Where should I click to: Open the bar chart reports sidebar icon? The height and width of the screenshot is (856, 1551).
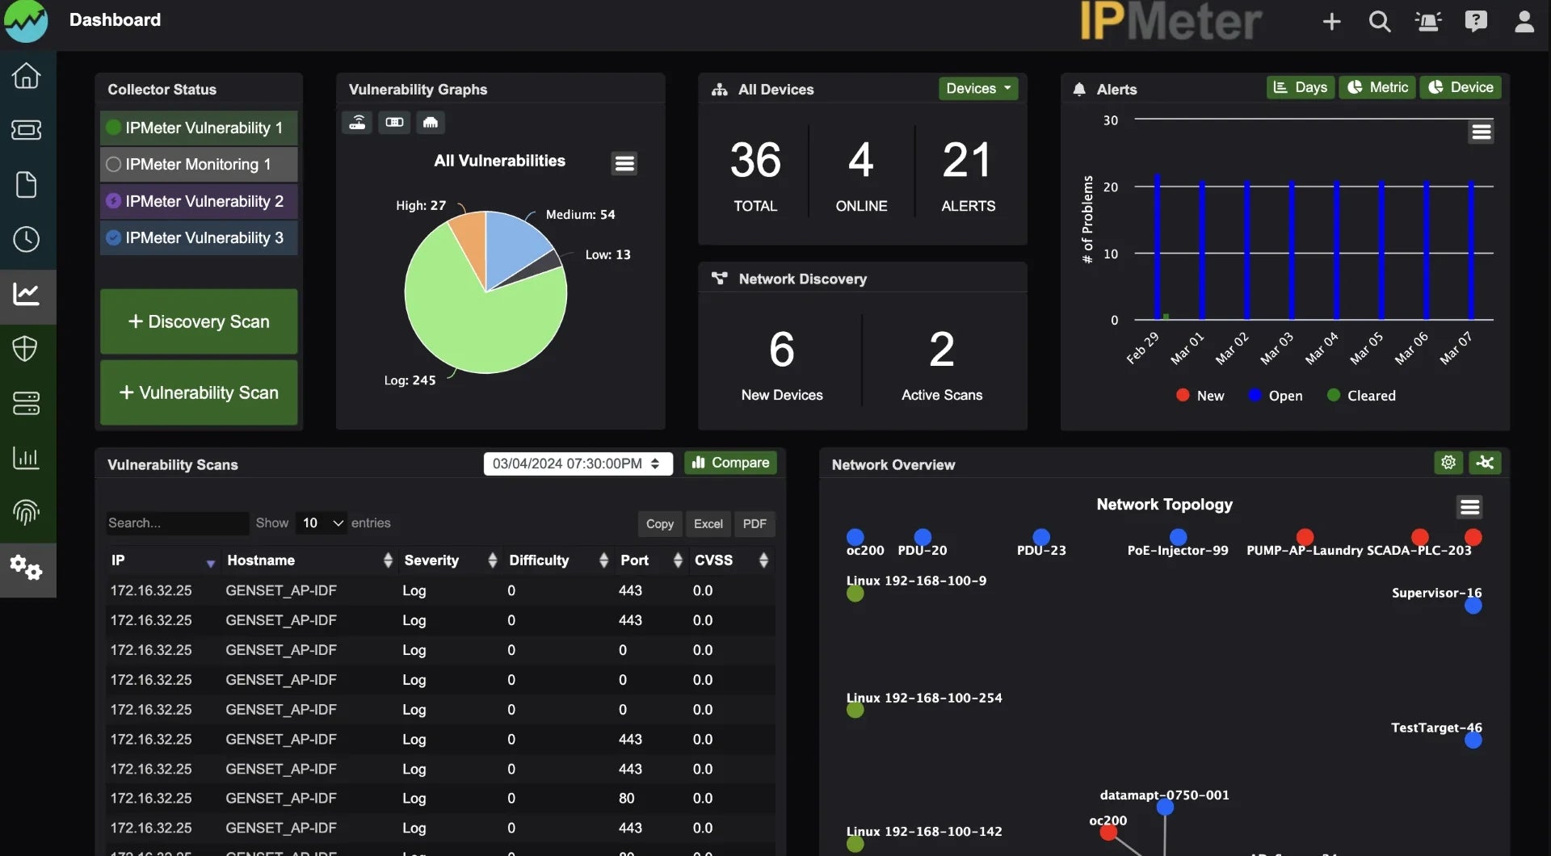[x=26, y=458]
